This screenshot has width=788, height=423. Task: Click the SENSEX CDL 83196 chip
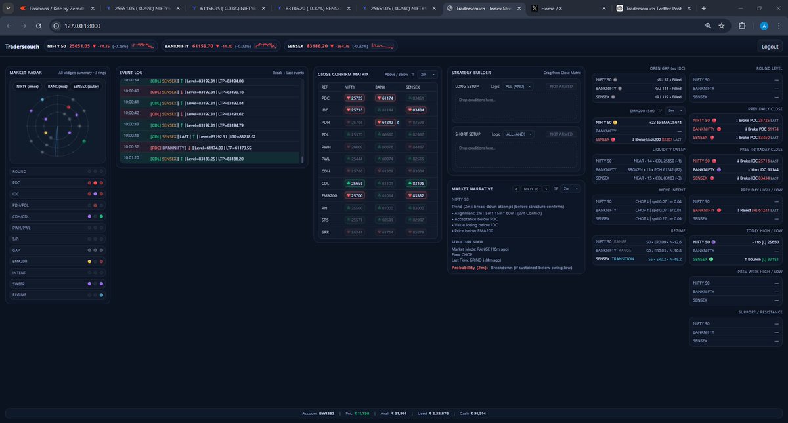(x=416, y=183)
